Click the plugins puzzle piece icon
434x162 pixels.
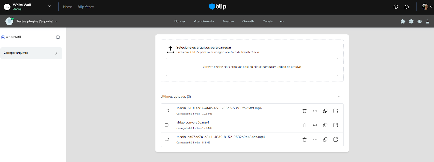(403, 22)
